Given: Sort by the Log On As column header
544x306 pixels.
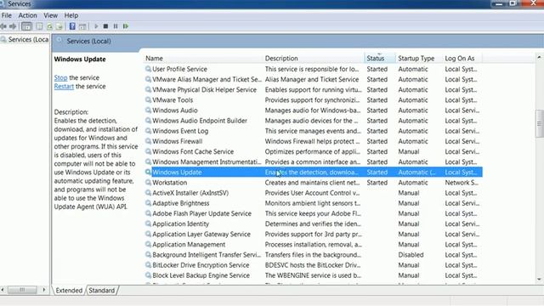Looking at the screenshot, I should (x=462, y=59).
